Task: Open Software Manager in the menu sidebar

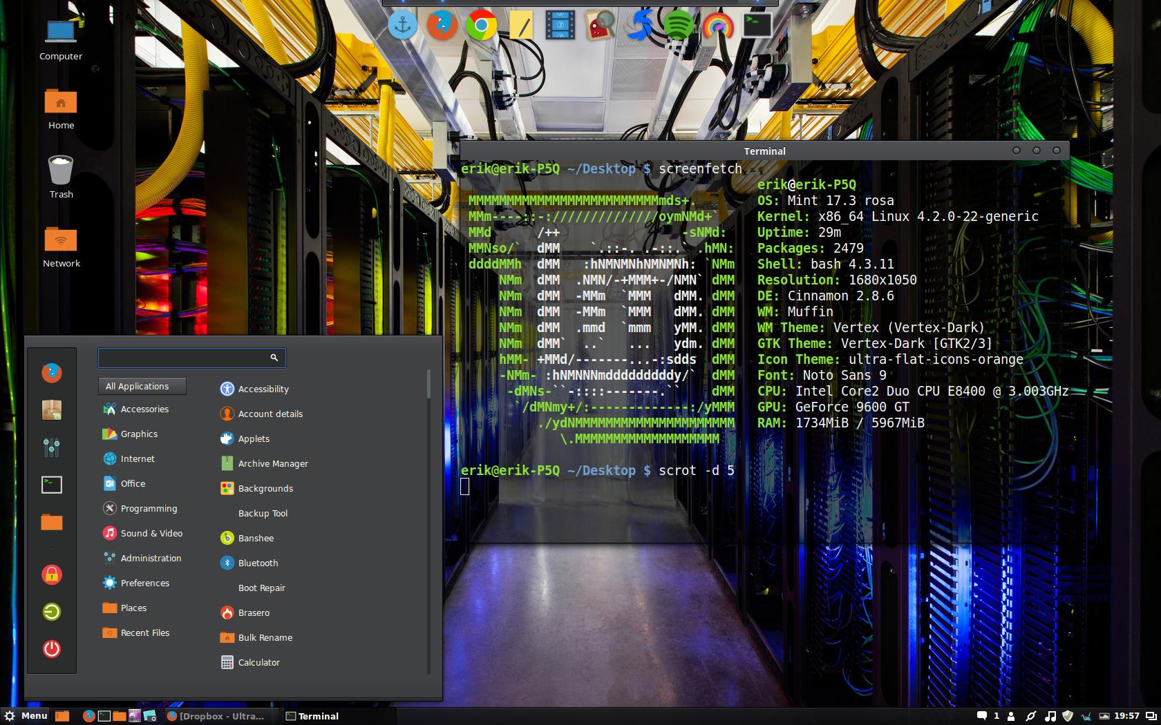Action: tap(52, 409)
